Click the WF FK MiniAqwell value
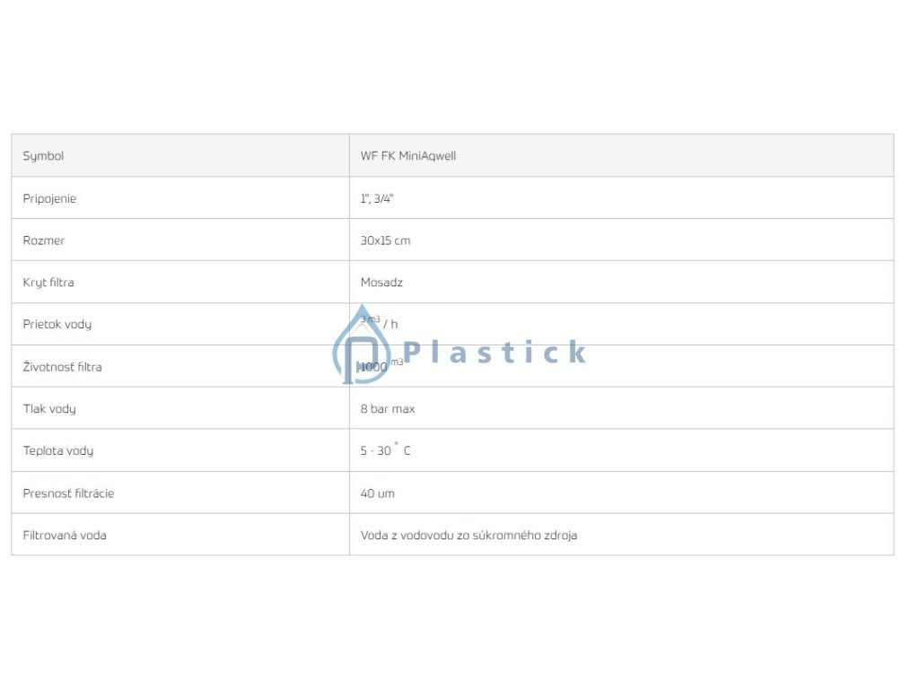Viewport: 919px width, 689px height. click(x=408, y=156)
